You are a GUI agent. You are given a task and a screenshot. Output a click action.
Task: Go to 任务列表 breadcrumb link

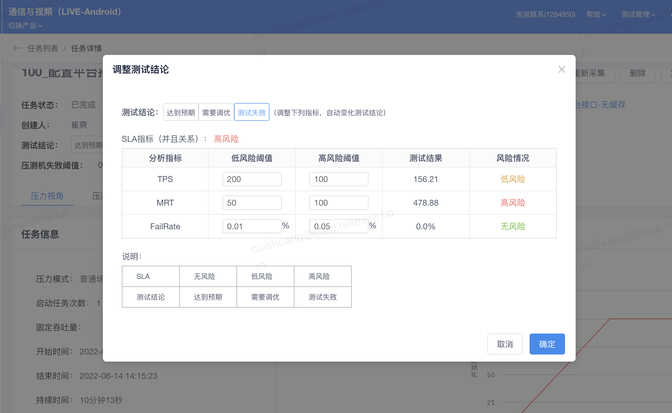(x=43, y=48)
